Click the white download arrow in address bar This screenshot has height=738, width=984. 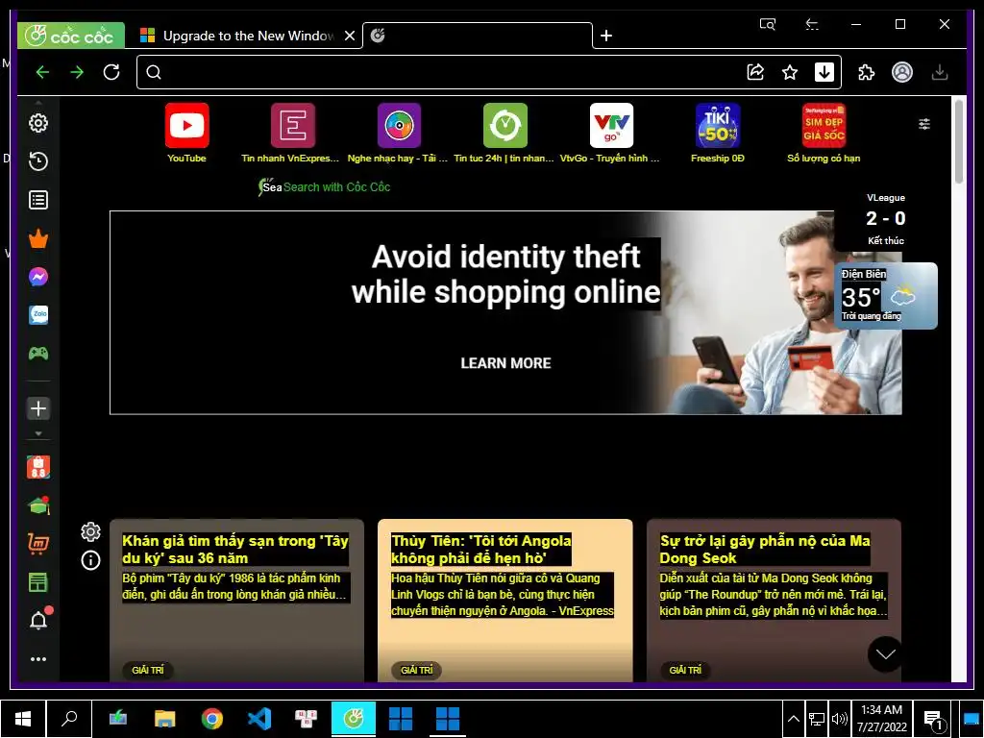click(824, 72)
